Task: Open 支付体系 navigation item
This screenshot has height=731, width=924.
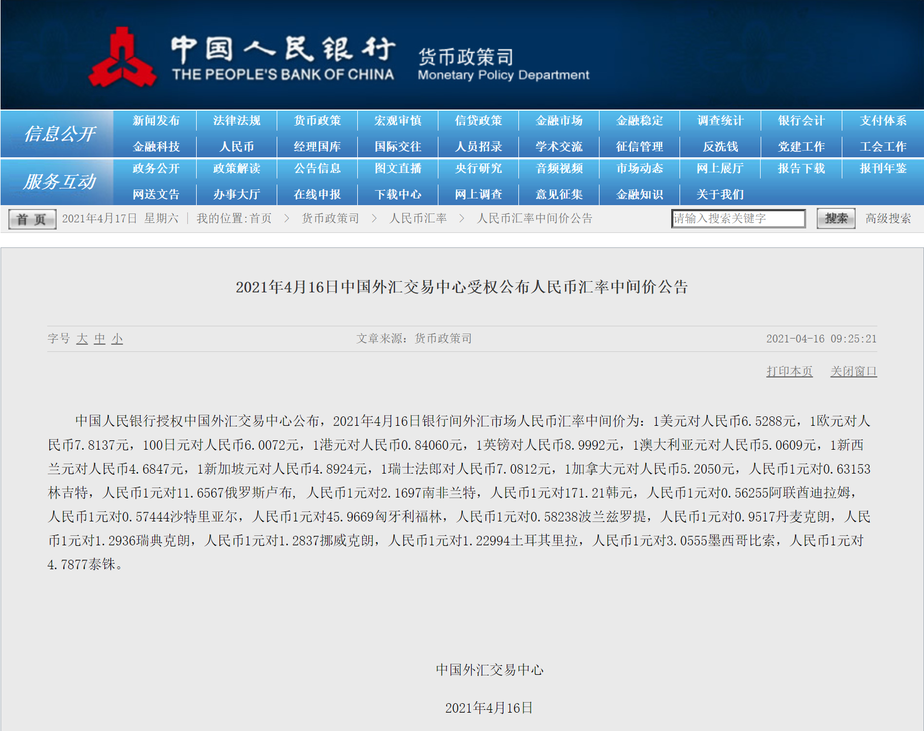Action: tap(883, 121)
